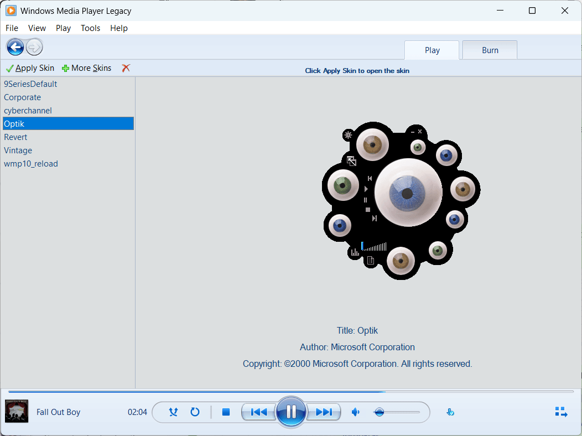This screenshot has width=582, height=436.
Task: Open the Tools menu
Action: click(x=91, y=28)
